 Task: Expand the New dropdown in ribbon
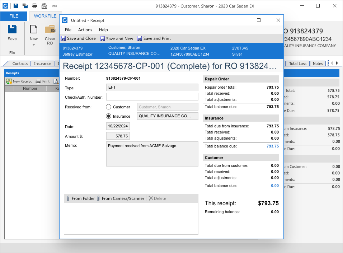(34, 45)
